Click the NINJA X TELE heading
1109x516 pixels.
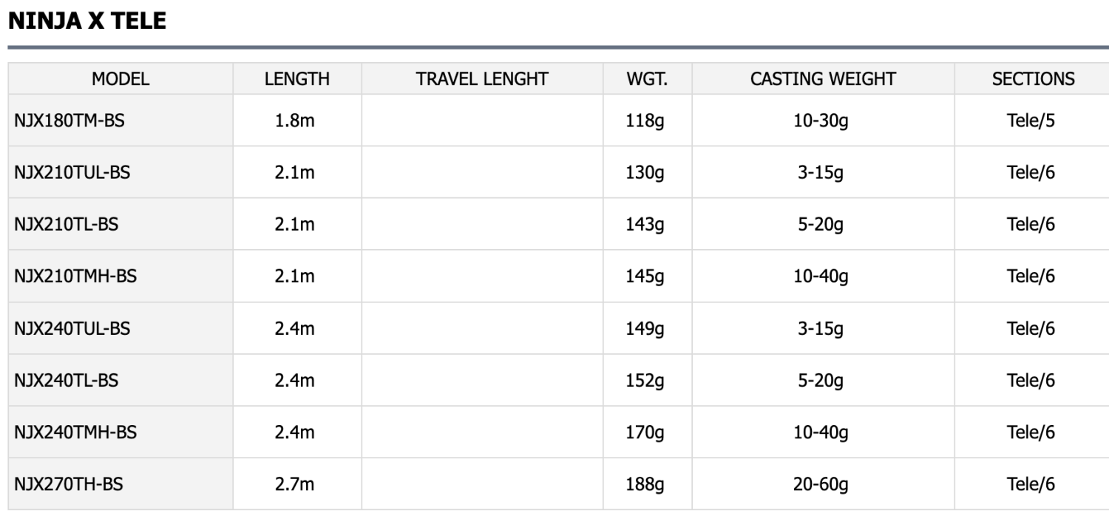click(87, 21)
